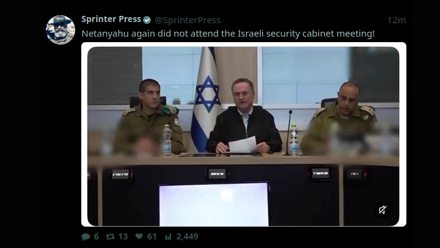Screen dimensions: 440x248
Task: Open the Sprinter Press display name link
Action: point(111,20)
